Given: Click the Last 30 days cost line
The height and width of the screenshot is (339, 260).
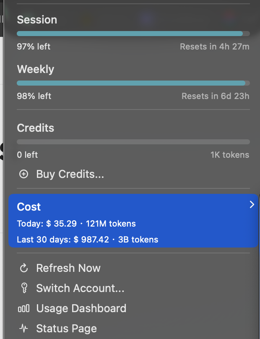Looking at the screenshot, I should tap(88, 240).
